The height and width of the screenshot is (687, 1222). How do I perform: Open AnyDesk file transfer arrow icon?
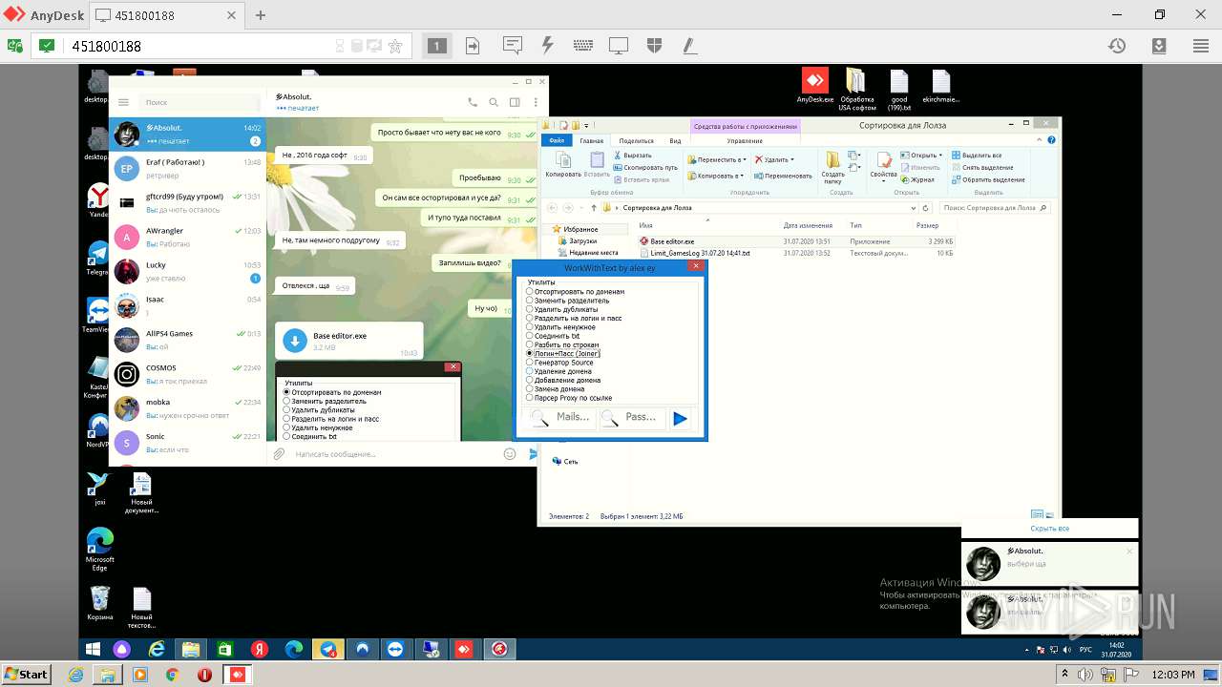473,46
